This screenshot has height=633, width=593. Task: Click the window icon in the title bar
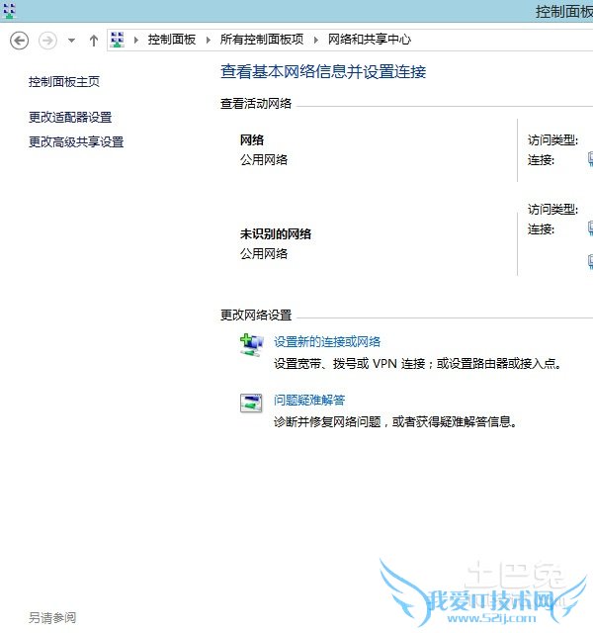[x=9, y=11]
